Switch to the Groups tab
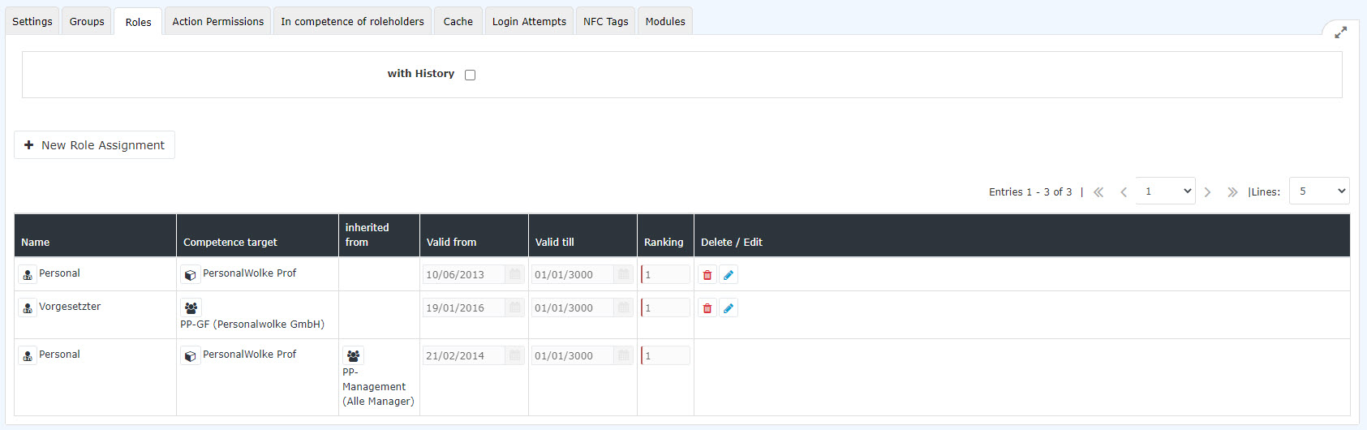The width and height of the screenshot is (1367, 430). coord(87,21)
